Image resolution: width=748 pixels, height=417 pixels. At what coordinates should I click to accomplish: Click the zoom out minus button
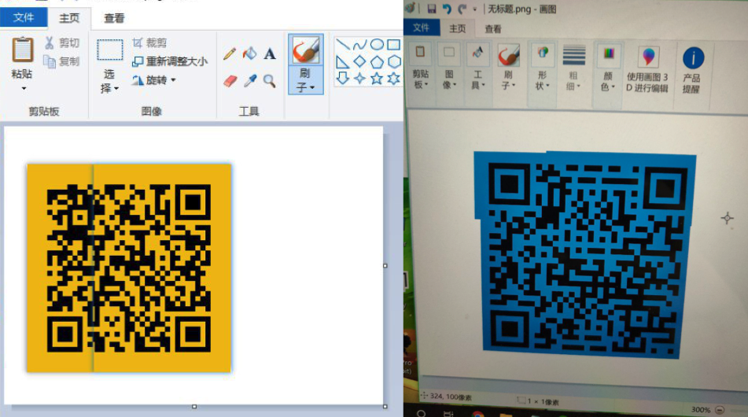pyautogui.click(x=720, y=411)
